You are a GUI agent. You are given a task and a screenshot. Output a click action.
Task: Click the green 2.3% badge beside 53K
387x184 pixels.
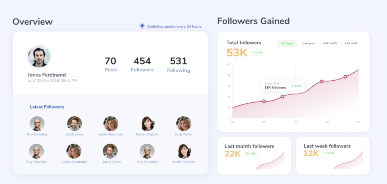click(x=257, y=53)
